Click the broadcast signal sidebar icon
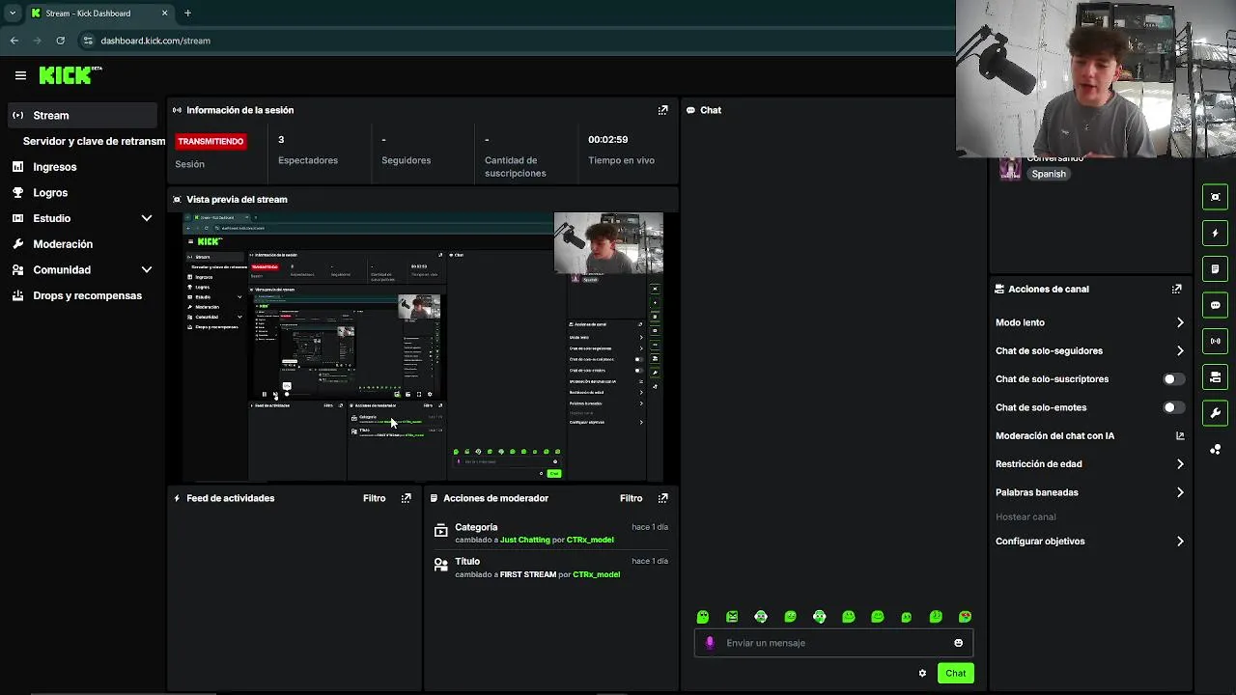This screenshot has height=695, width=1236. [x=1215, y=341]
